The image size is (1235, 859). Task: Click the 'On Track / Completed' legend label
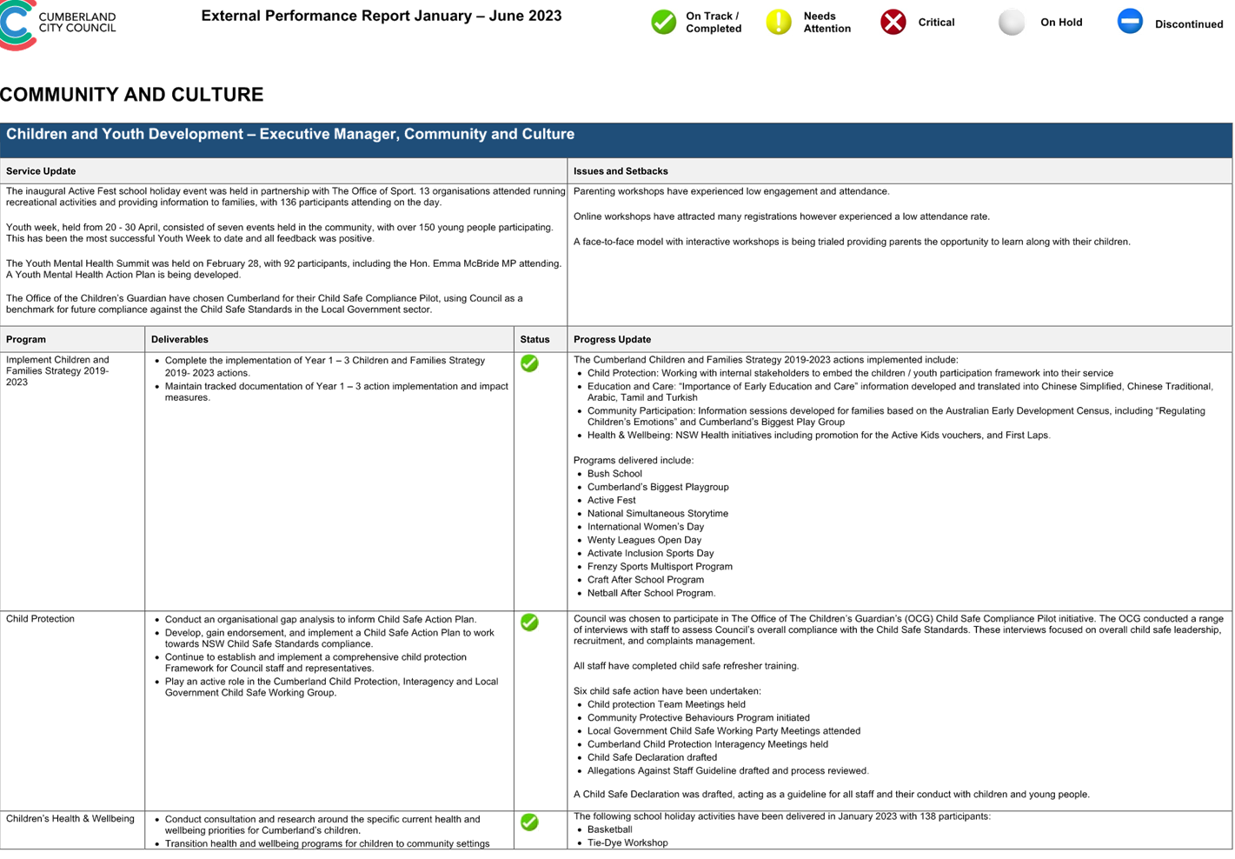(714, 23)
